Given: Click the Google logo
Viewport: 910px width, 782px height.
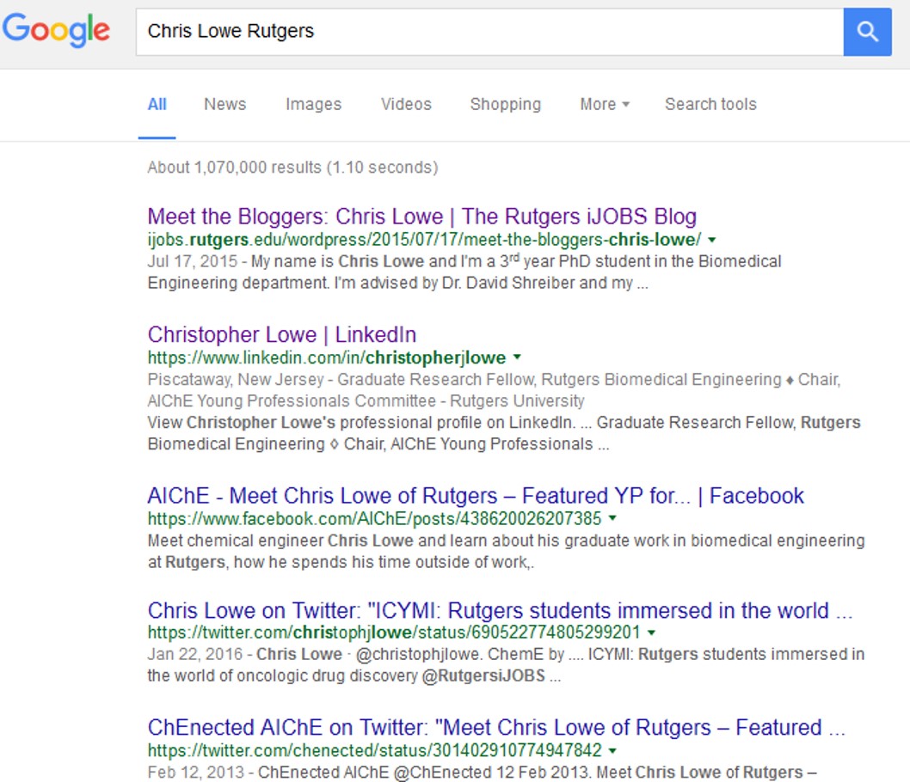Looking at the screenshot, I should [x=57, y=31].
